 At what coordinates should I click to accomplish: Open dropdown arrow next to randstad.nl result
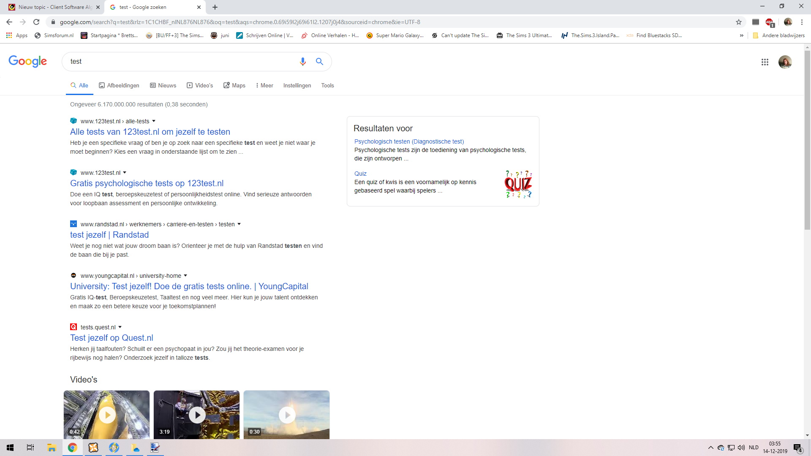(x=239, y=224)
